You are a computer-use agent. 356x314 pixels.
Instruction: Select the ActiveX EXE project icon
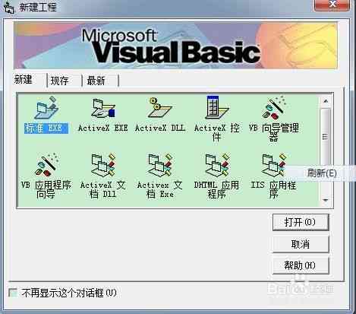[x=103, y=108]
